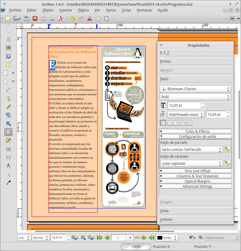Screen dimensions: 241x251
Task: Expand the Optical Margins section
Action: [x=195, y=181]
